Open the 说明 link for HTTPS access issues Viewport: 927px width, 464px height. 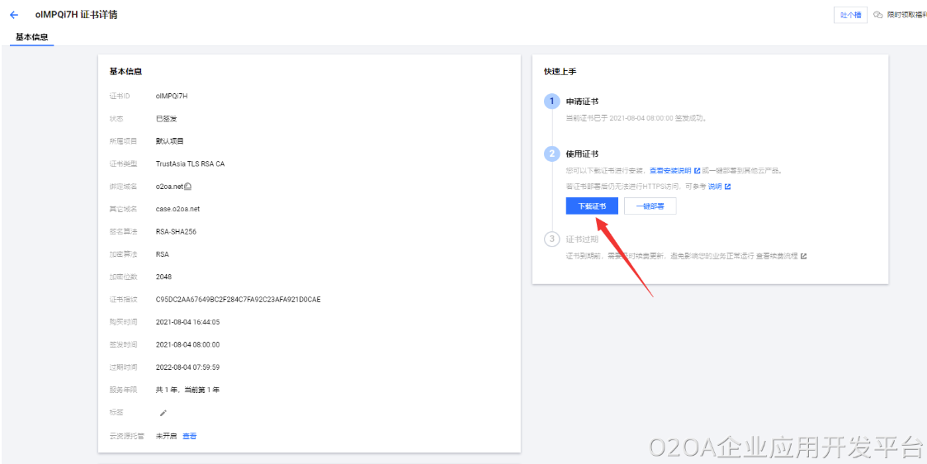714,187
